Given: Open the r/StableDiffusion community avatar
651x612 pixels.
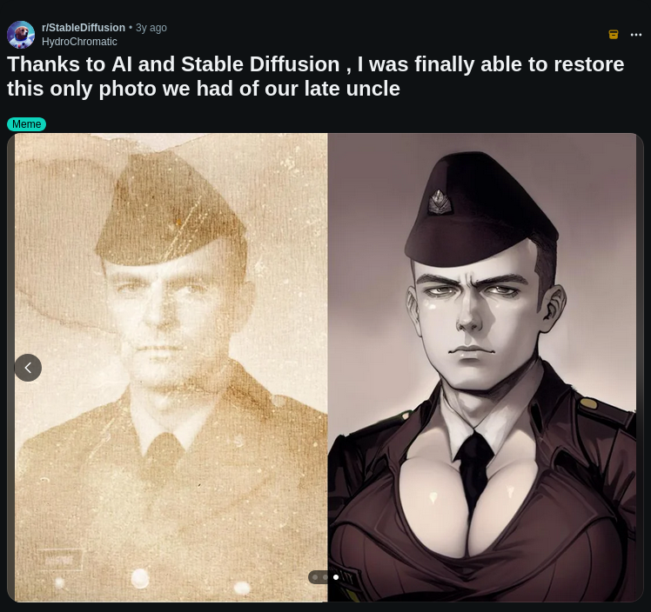Looking at the screenshot, I should click(x=21, y=35).
